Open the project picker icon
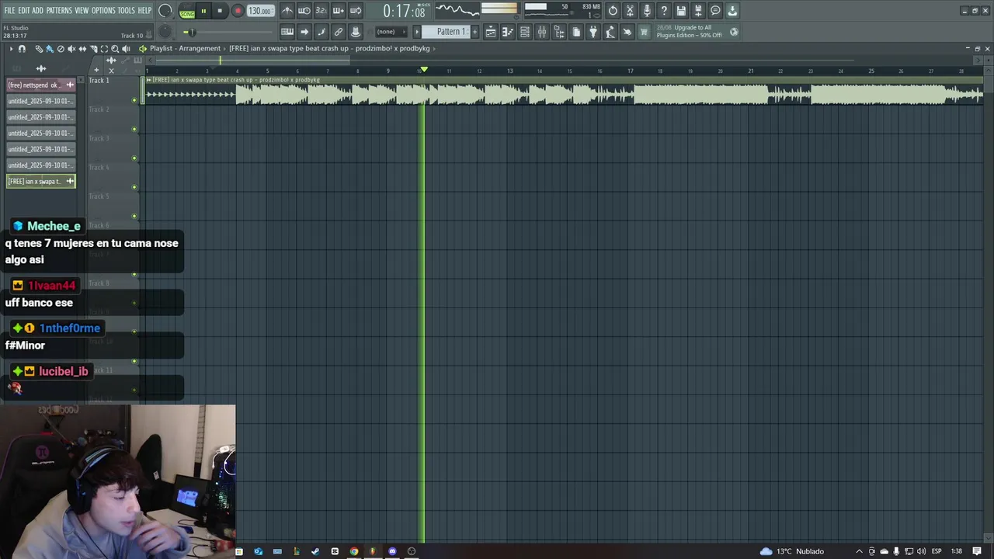 pyautogui.click(x=576, y=32)
